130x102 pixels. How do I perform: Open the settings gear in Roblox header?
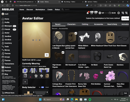[119, 13]
